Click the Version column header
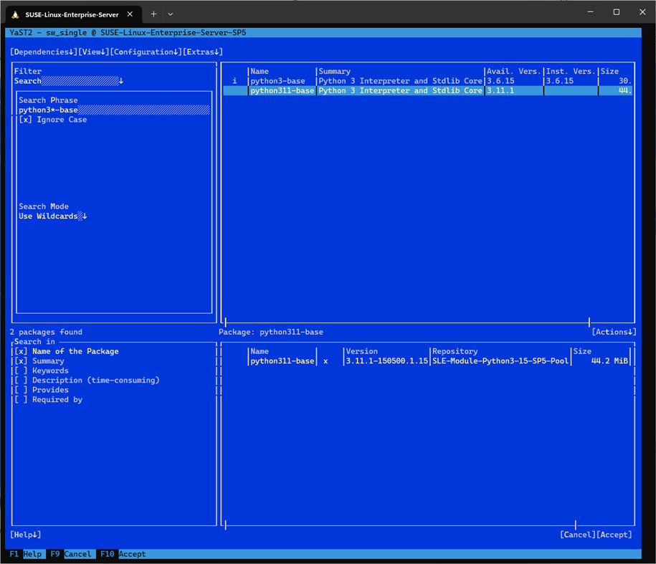The width and height of the screenshot is (656, 564). (x=361, y=351)
